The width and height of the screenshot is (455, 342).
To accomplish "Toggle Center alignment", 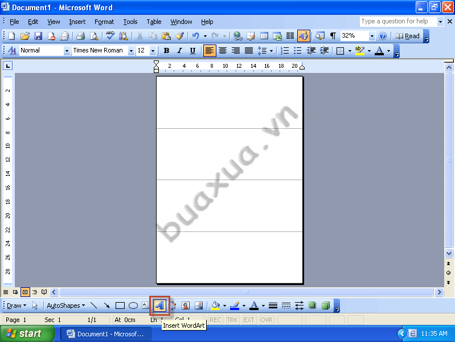I will 223,51.
